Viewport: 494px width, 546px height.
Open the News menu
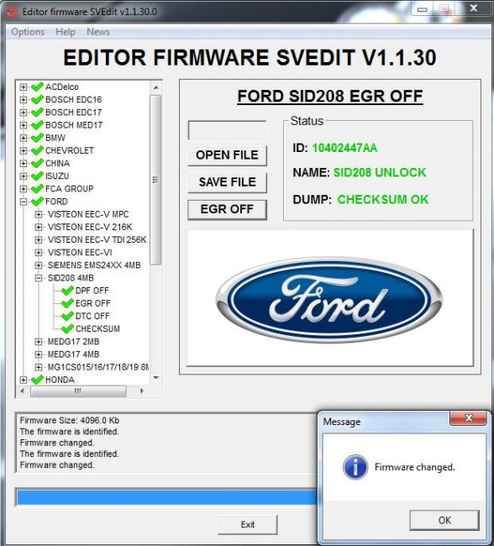pos(98,32)
